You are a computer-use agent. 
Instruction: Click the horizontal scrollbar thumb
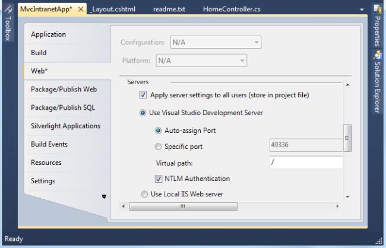coord(183,206)
